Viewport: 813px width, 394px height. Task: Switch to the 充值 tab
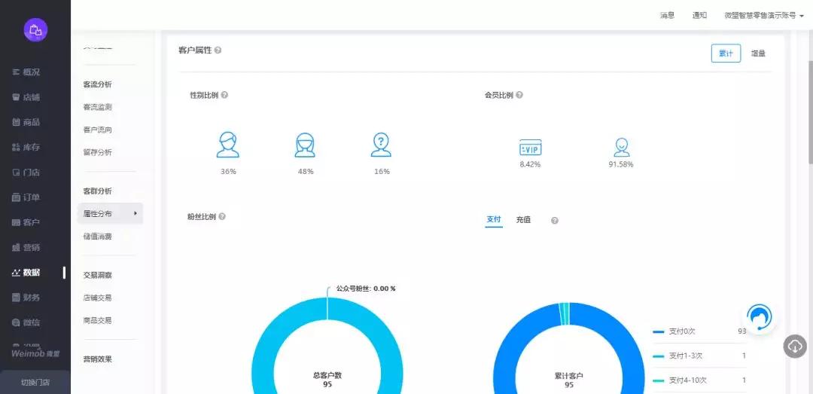click(523, 220)
